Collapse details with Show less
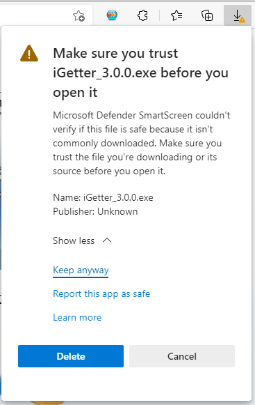The width and height of the screenshot is (255, 405). [x=82, y=240]
